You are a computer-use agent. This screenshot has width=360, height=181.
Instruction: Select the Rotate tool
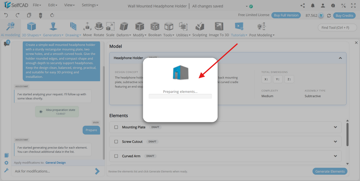click(99, 29)
